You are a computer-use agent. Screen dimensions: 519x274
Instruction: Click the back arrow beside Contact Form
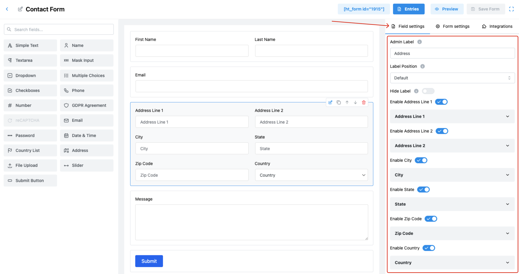tap(7, 9)
